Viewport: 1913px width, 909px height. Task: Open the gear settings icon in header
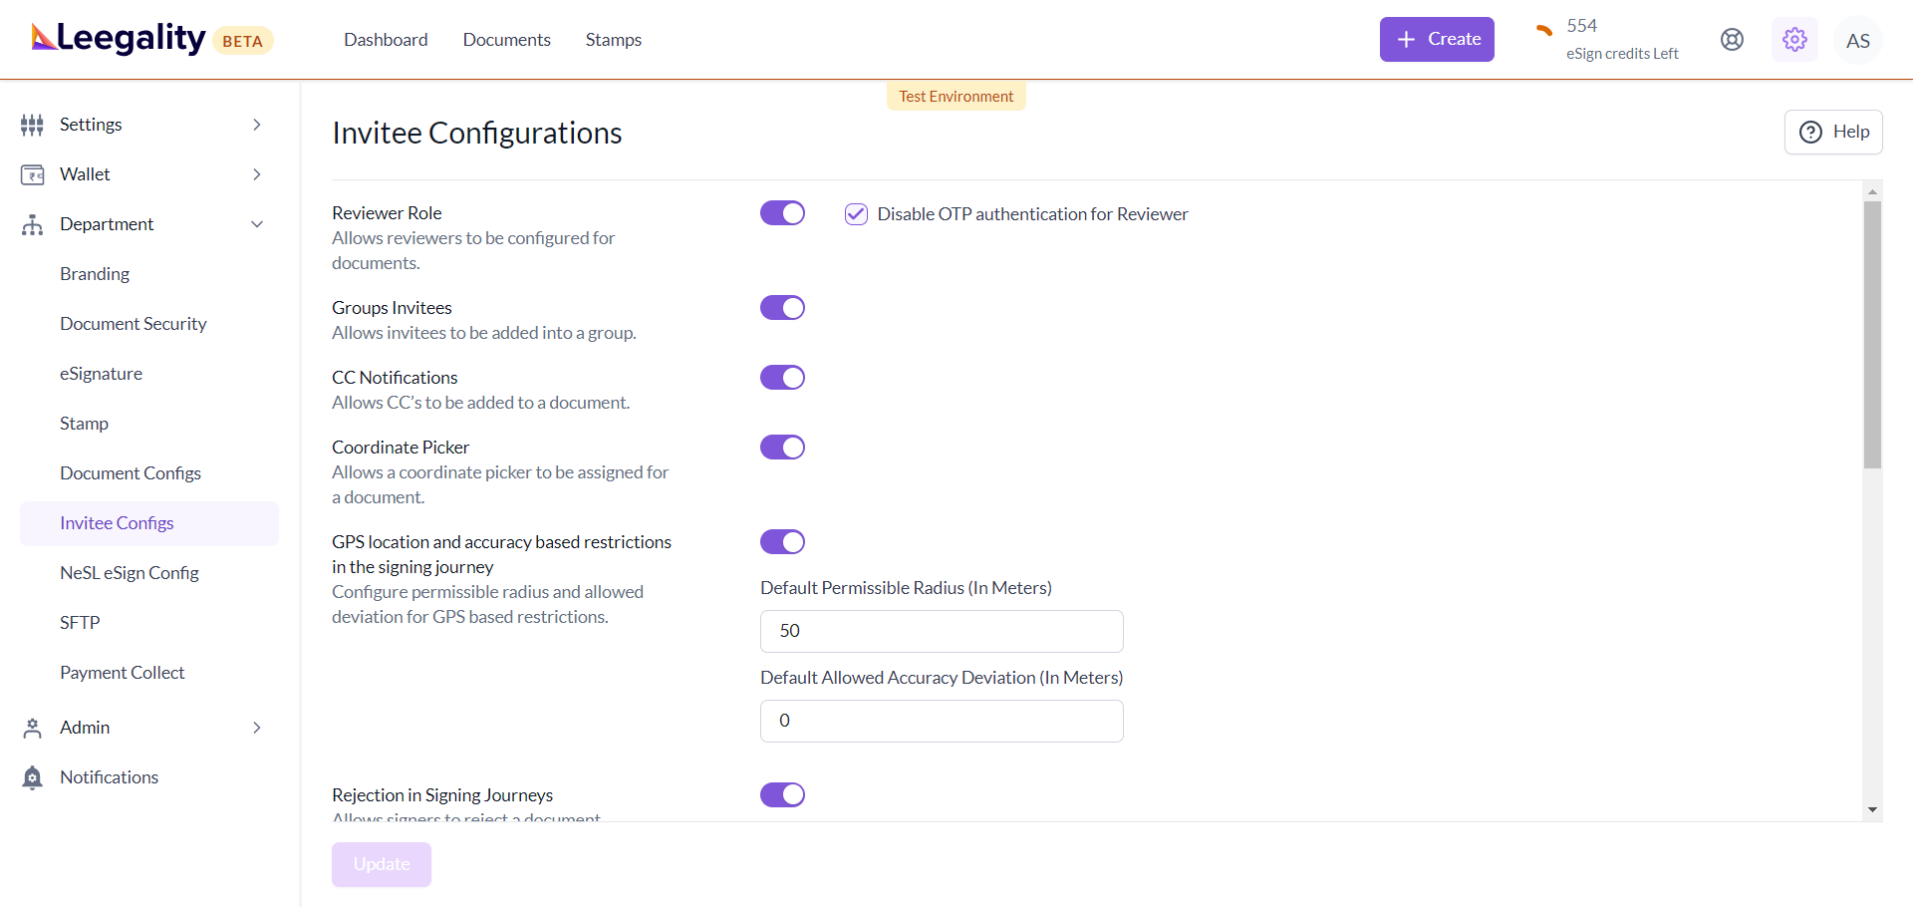coord(1794,40)
